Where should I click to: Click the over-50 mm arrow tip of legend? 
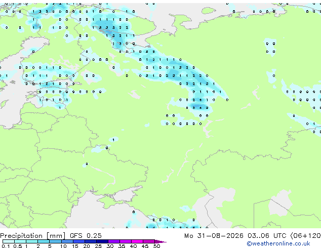pyautogui.click(x=160, y=241)
